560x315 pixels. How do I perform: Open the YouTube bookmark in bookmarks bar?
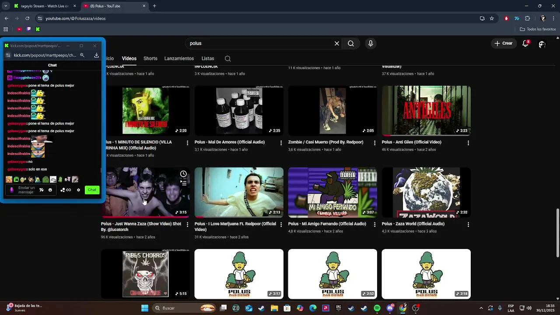coord(19,29)
